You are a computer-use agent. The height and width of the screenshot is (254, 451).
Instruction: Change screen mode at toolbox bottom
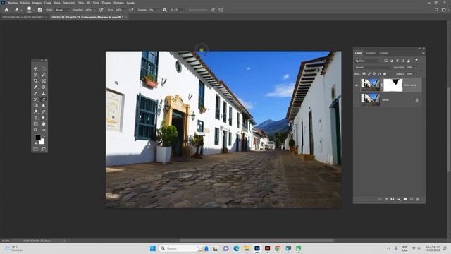[x=44, y=149]
